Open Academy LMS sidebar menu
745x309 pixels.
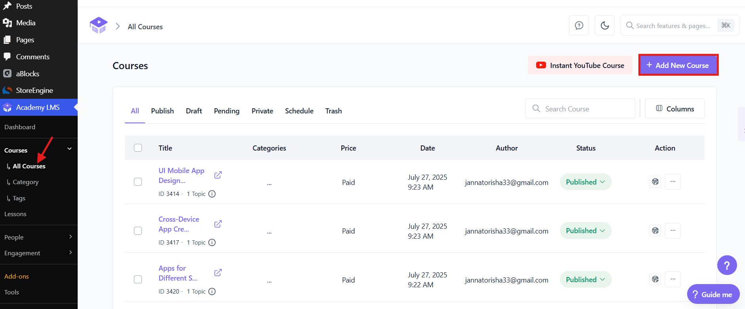39,107
